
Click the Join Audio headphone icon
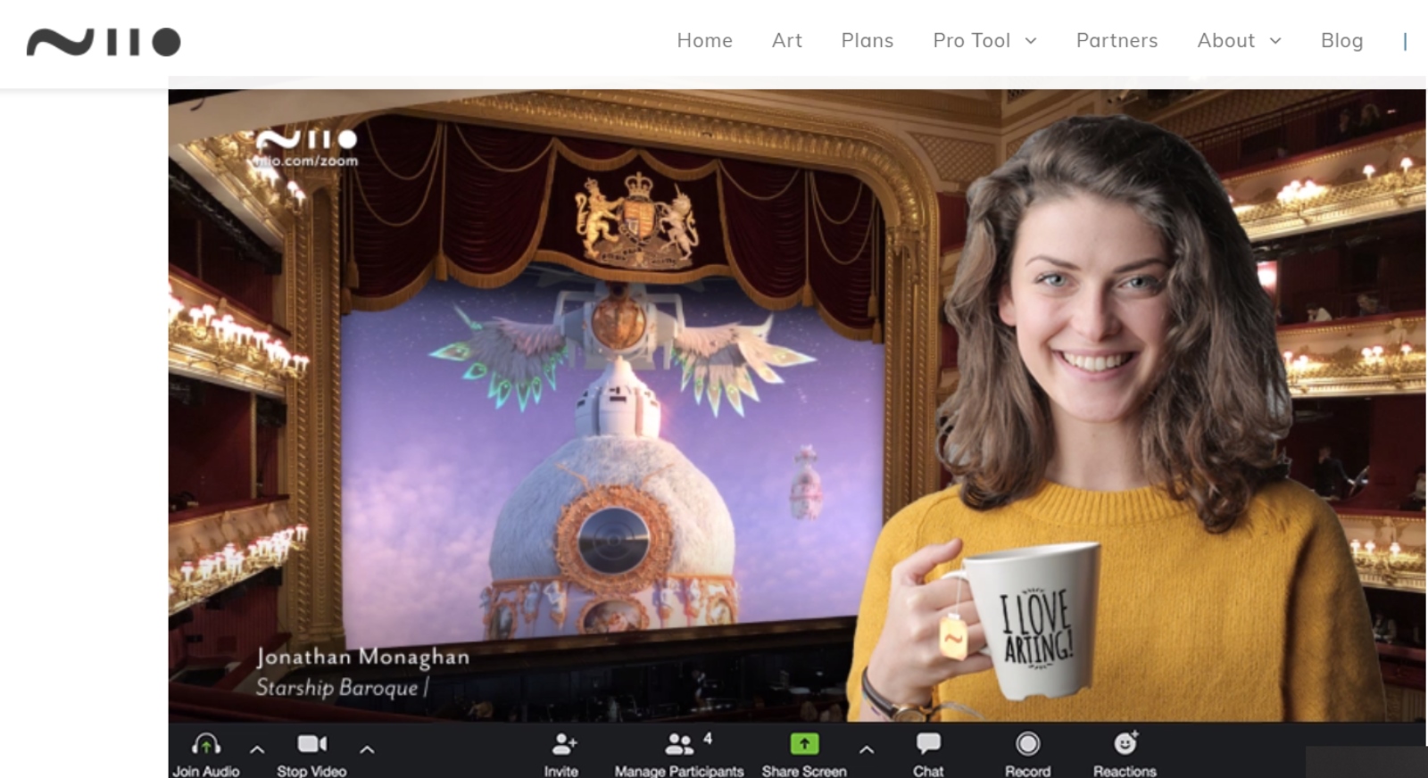point(206,745)
